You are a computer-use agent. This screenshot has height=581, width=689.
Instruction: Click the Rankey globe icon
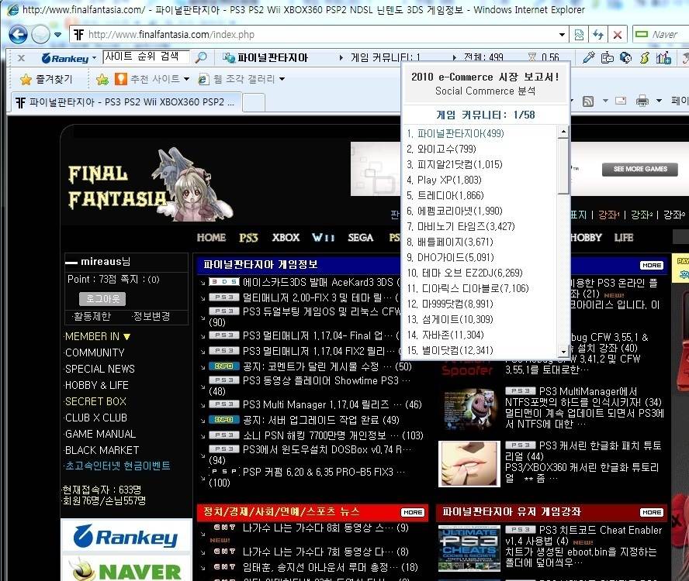pos(625,57)
